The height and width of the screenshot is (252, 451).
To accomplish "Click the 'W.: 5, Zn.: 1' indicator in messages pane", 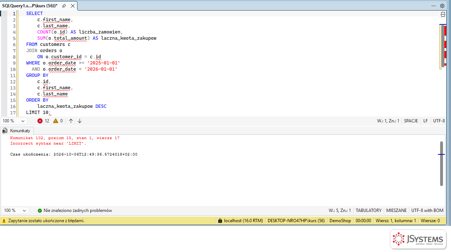I will (x=340, y=210).
